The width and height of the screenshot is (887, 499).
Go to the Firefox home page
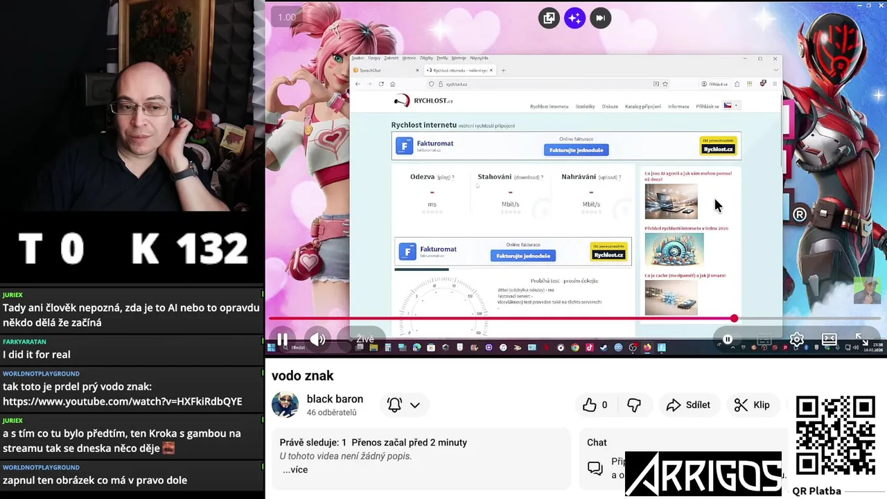pos(393,84)
